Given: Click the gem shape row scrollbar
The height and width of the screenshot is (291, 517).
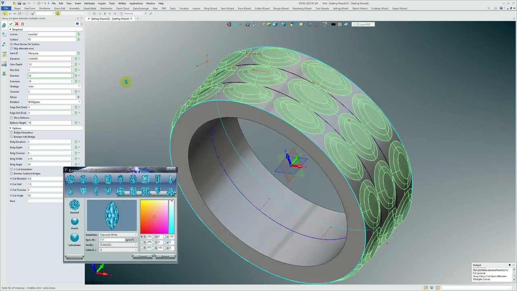Looking at the screenshot, I should pos(146,193).
